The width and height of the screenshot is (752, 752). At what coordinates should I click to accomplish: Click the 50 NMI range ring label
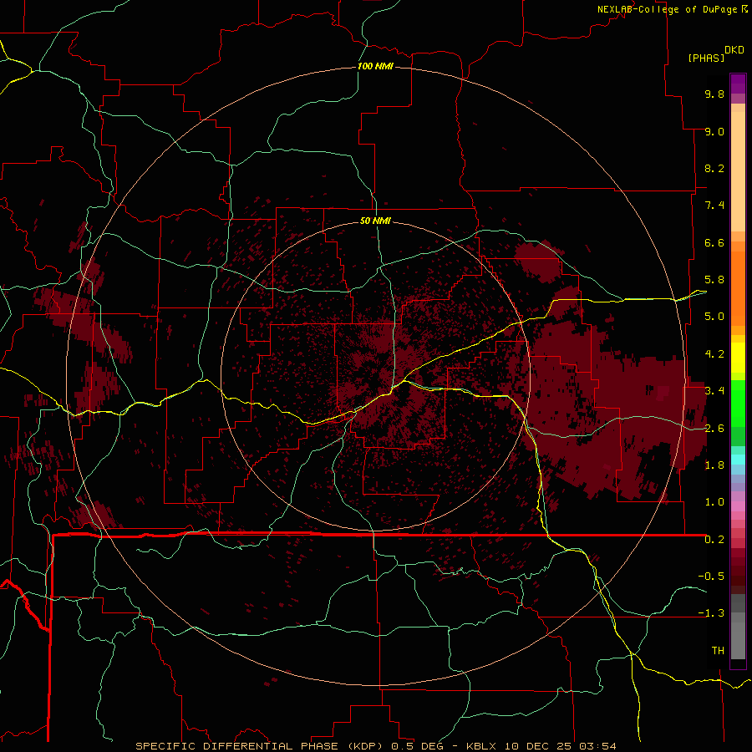pos(375,221)
